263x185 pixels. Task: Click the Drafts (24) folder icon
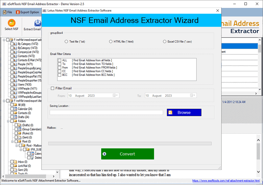[x=15, y=117]
